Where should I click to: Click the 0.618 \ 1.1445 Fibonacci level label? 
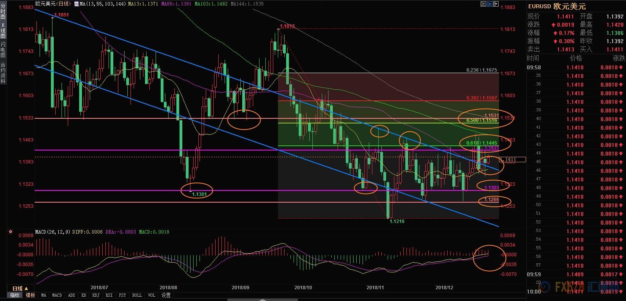click(482, 143)
